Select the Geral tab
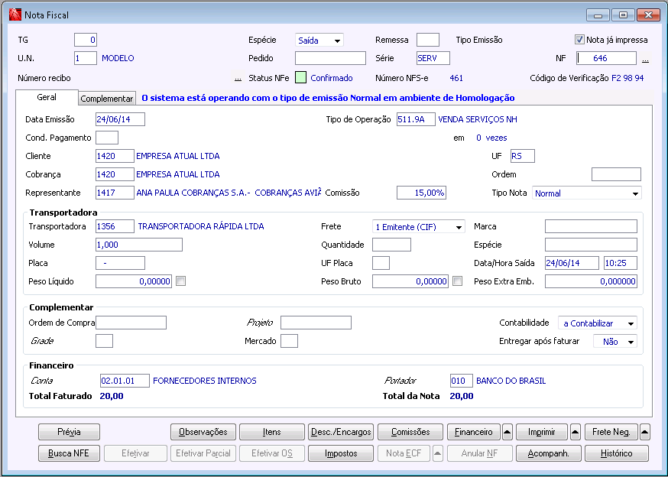Viewport: 668px width, 477px height. (47, 98)
